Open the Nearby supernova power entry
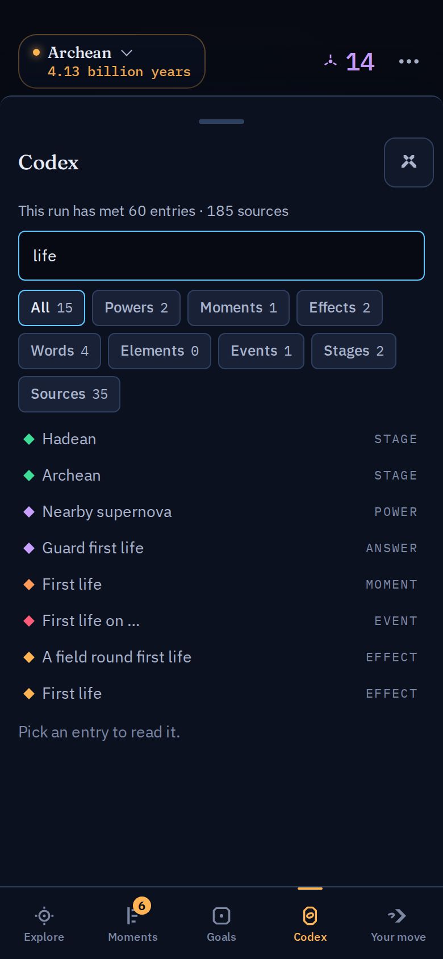This screenshot has height=959, width=443. click(221, 512)
